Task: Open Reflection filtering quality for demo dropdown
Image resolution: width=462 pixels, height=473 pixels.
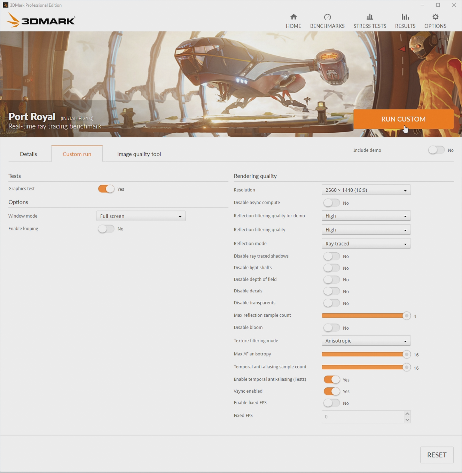Action: pos(366,215)
